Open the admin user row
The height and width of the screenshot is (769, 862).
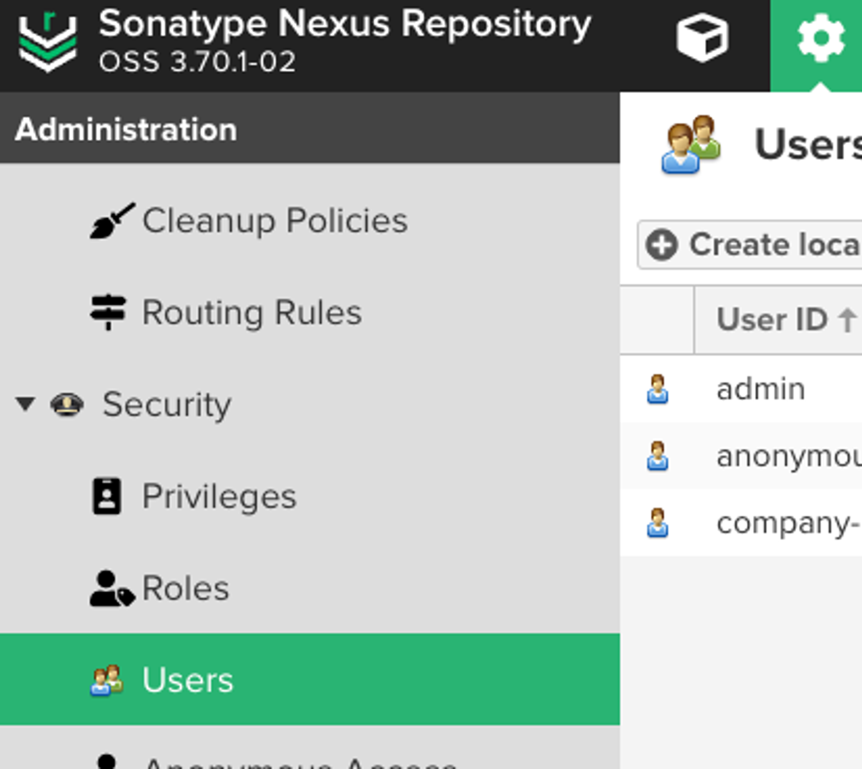(x=761, y=389)
